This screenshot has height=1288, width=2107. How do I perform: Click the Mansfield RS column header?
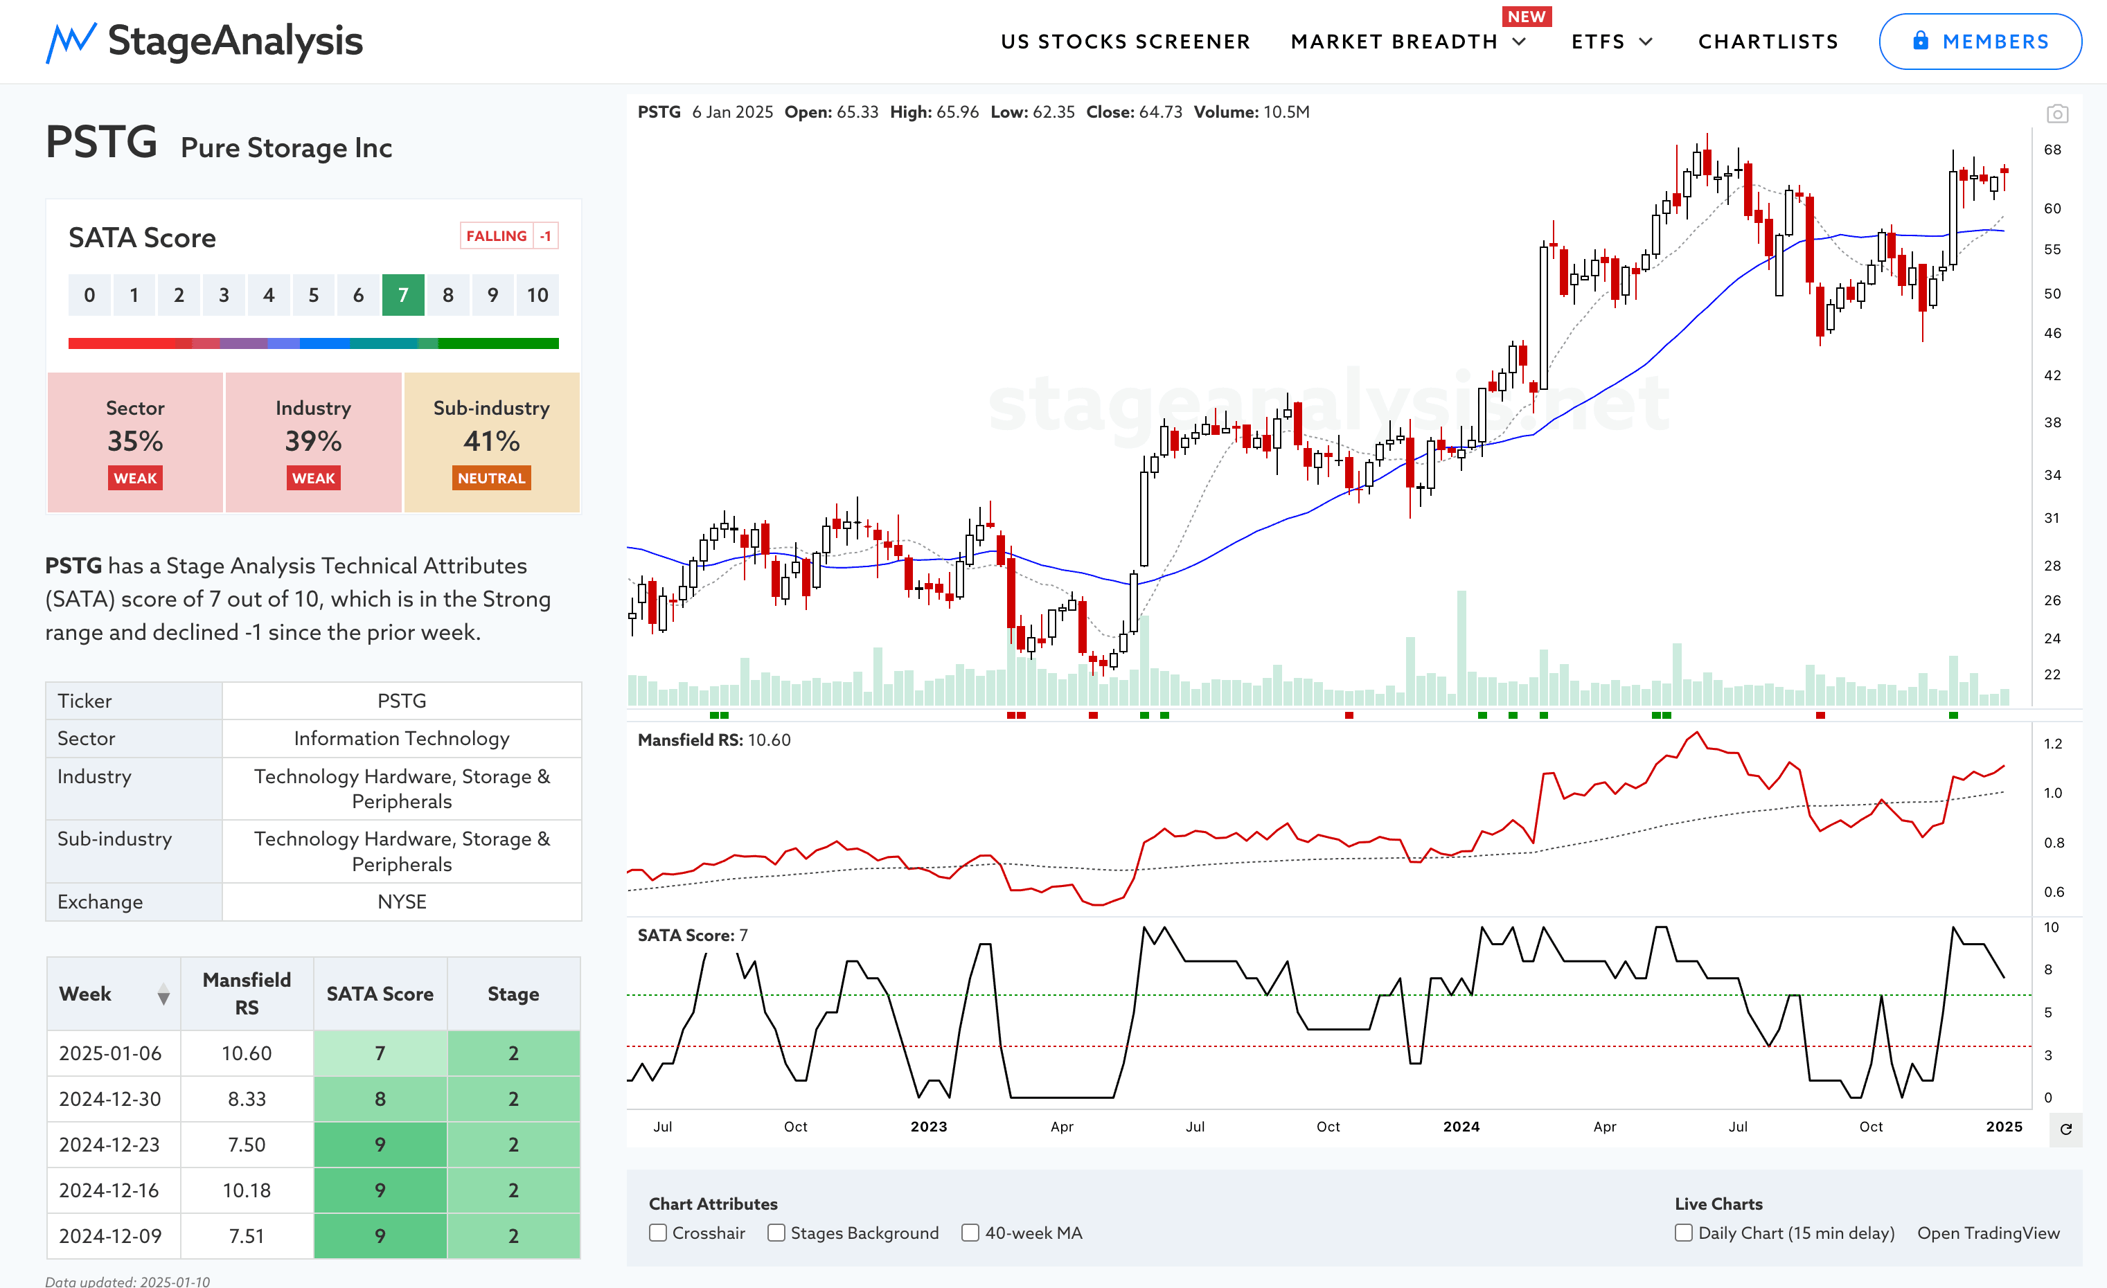[x=247, y=993]
